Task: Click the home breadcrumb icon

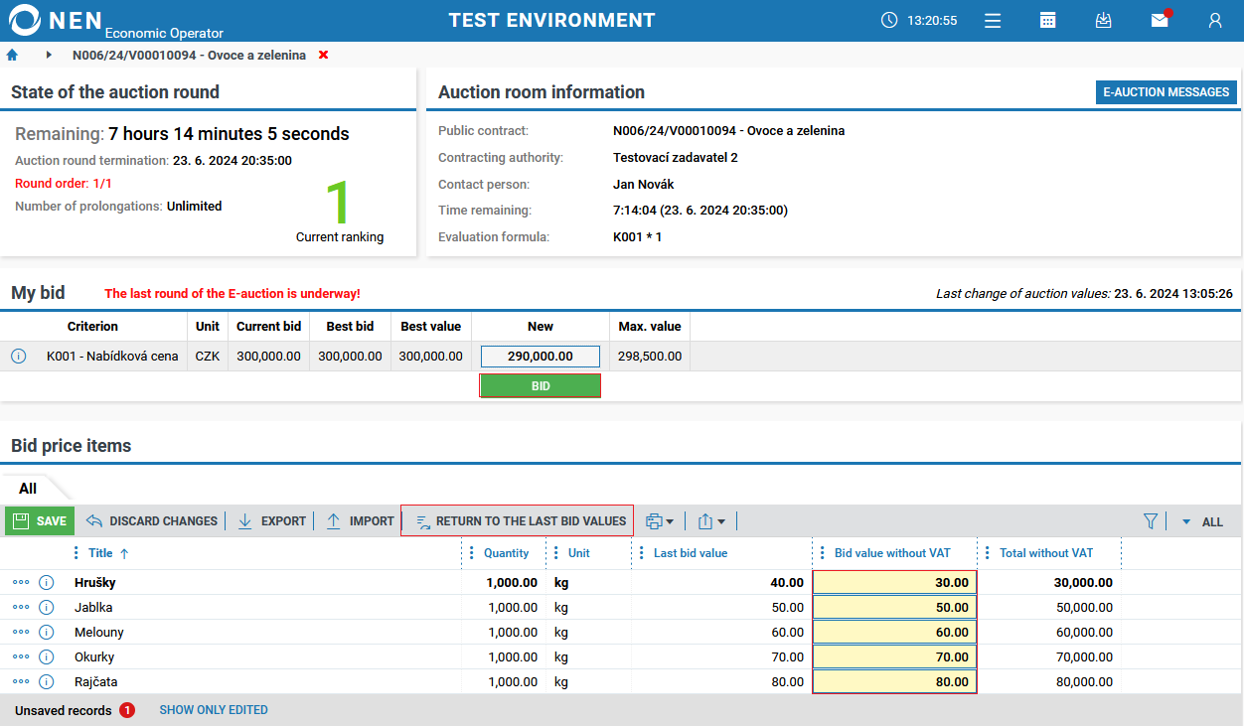Action: tap(12, 55)
